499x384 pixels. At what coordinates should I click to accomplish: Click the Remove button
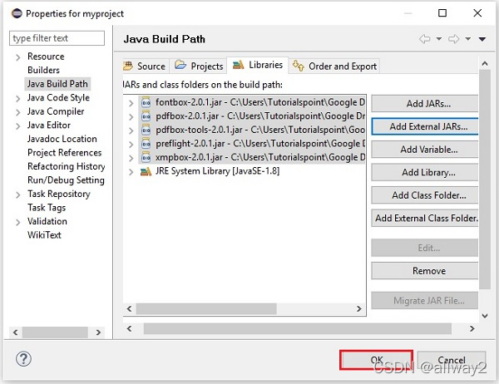click(x=425, y=271)
